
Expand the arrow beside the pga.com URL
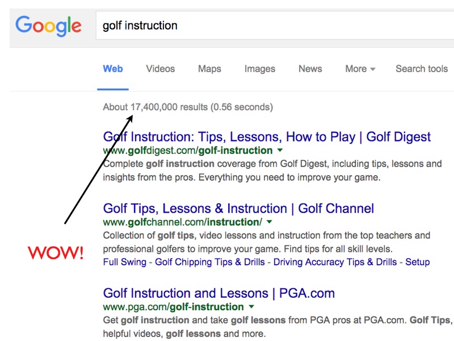click(251, 306)
